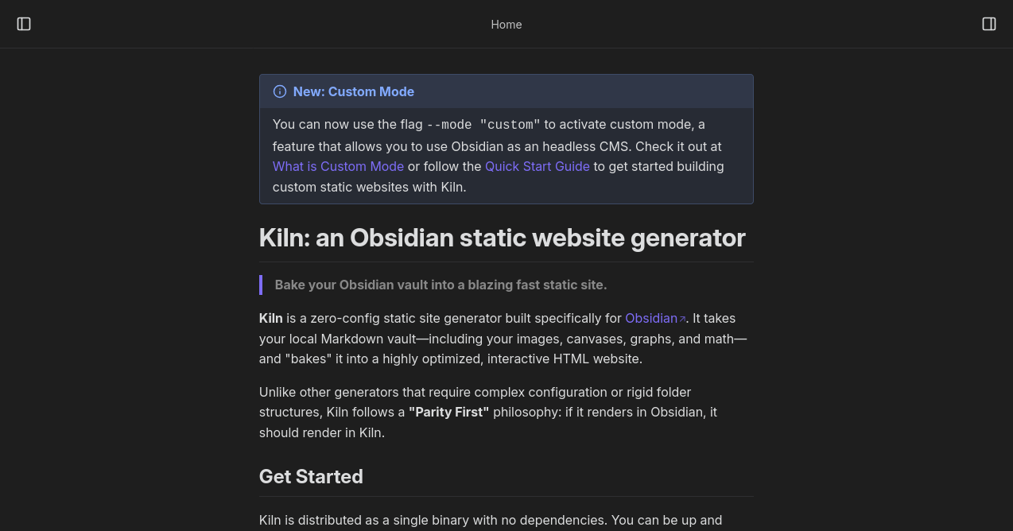Click the "New: Custom Mode" callout title

353,91
